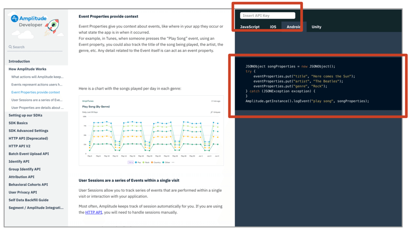Click 'Daily, Last 30 Days' chart subtitle

pyautogui.click(x=90, y=112)
